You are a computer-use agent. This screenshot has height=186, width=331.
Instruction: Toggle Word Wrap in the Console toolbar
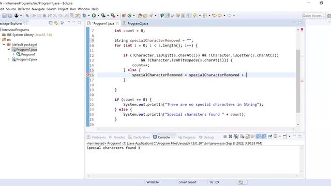(x=253, y=136)
